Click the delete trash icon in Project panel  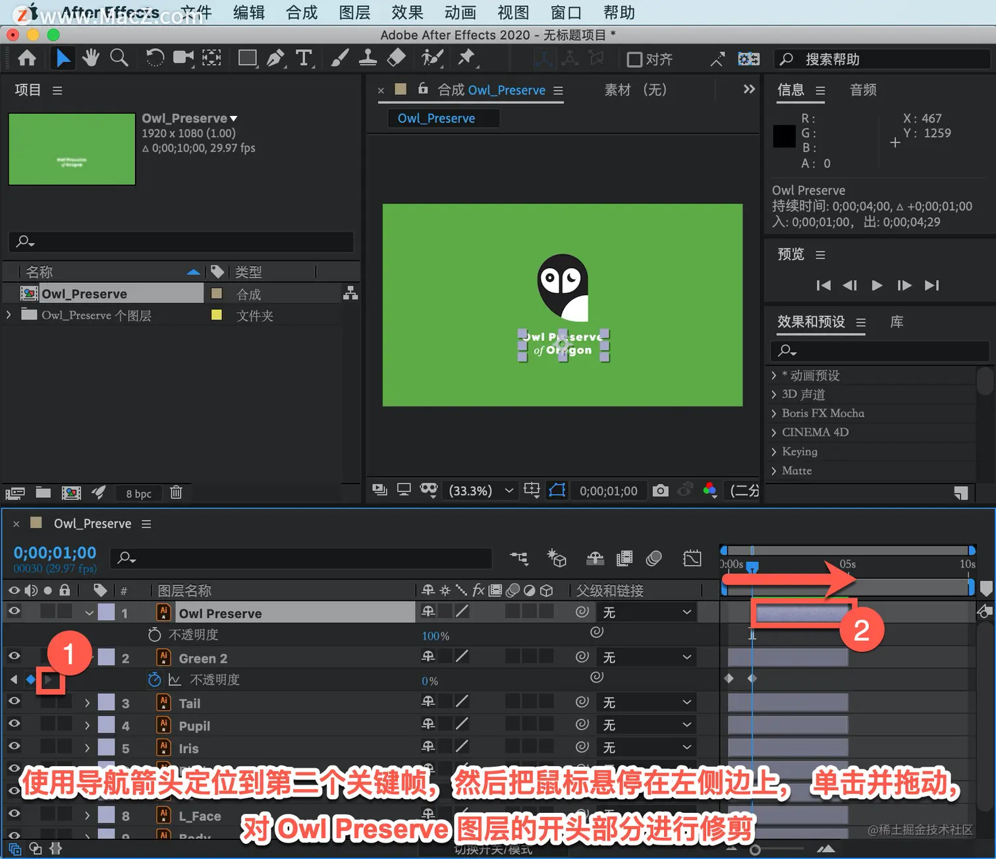tap(176, 493)
